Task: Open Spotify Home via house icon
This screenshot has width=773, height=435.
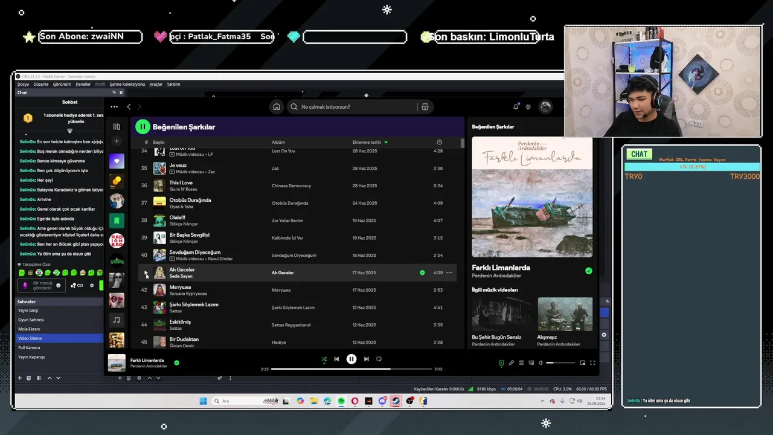Action: (276, 107)
